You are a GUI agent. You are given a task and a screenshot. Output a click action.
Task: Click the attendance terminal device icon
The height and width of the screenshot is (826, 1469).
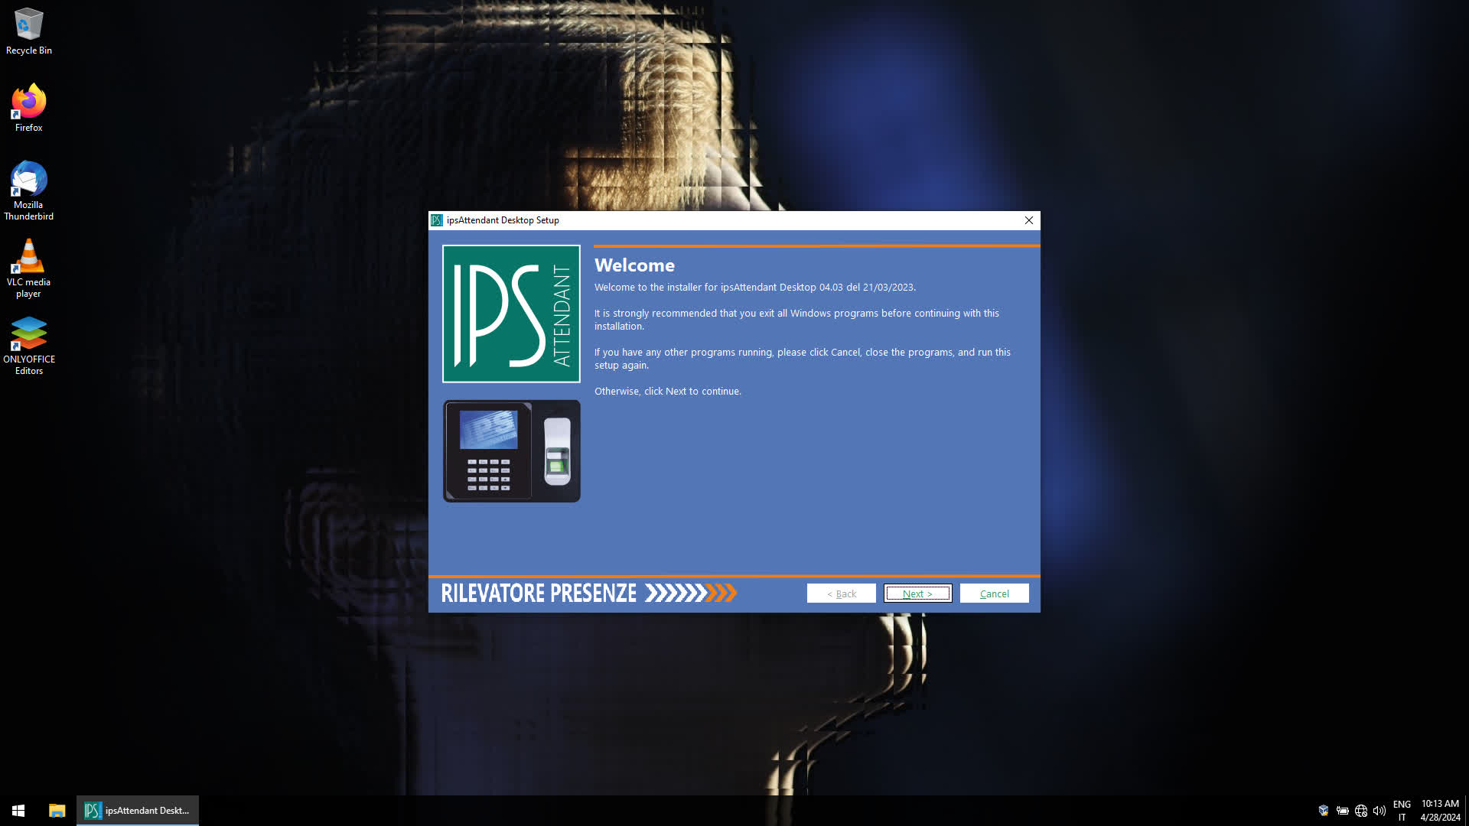(512, 450)
